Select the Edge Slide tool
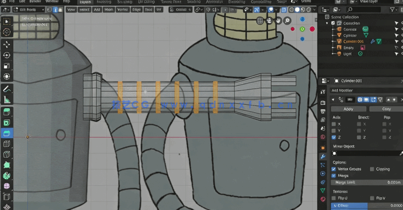403x210 pixels. (x=7, y=197)
